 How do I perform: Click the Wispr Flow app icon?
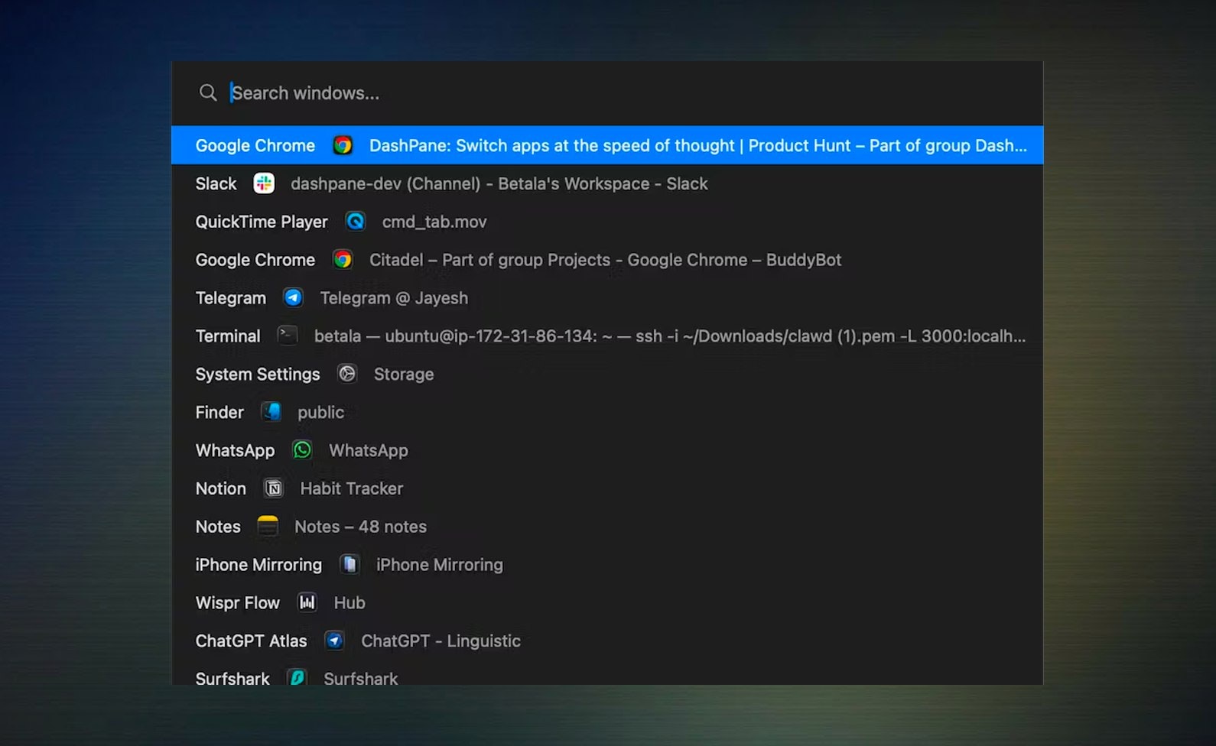pyautogui.click(x=307, y=602)
